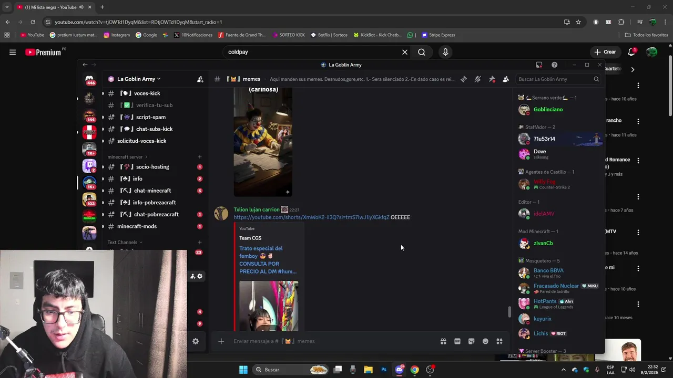
Task: Add channel to Text Channels category
Action: (200, 243)
